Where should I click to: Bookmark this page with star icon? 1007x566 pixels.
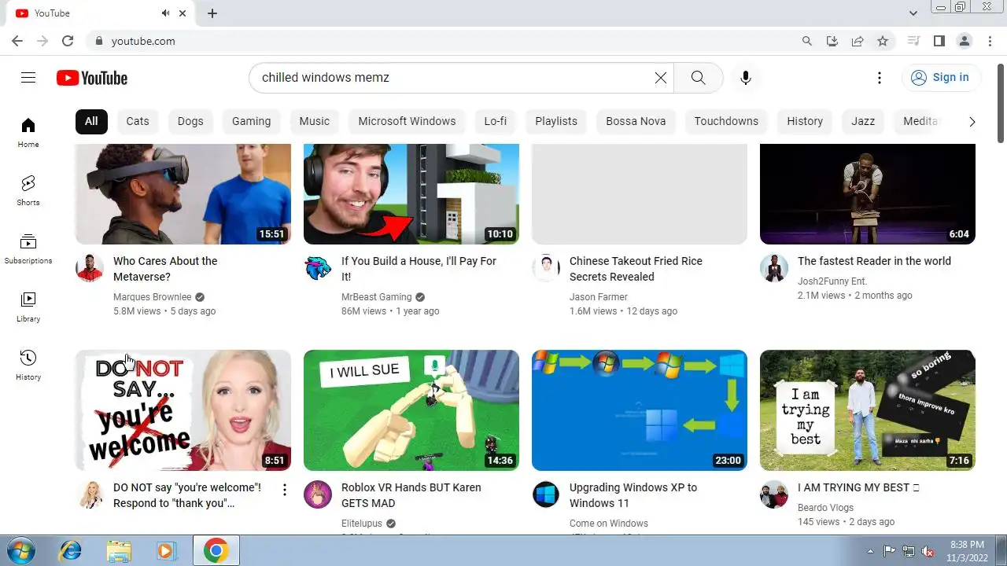pyautogui.click(x=883, y=41)
